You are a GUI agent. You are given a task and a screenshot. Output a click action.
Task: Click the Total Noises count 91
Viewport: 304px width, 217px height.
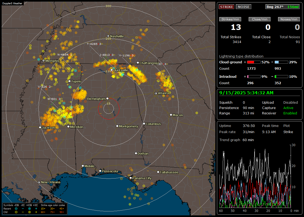(x=298, y=42)
